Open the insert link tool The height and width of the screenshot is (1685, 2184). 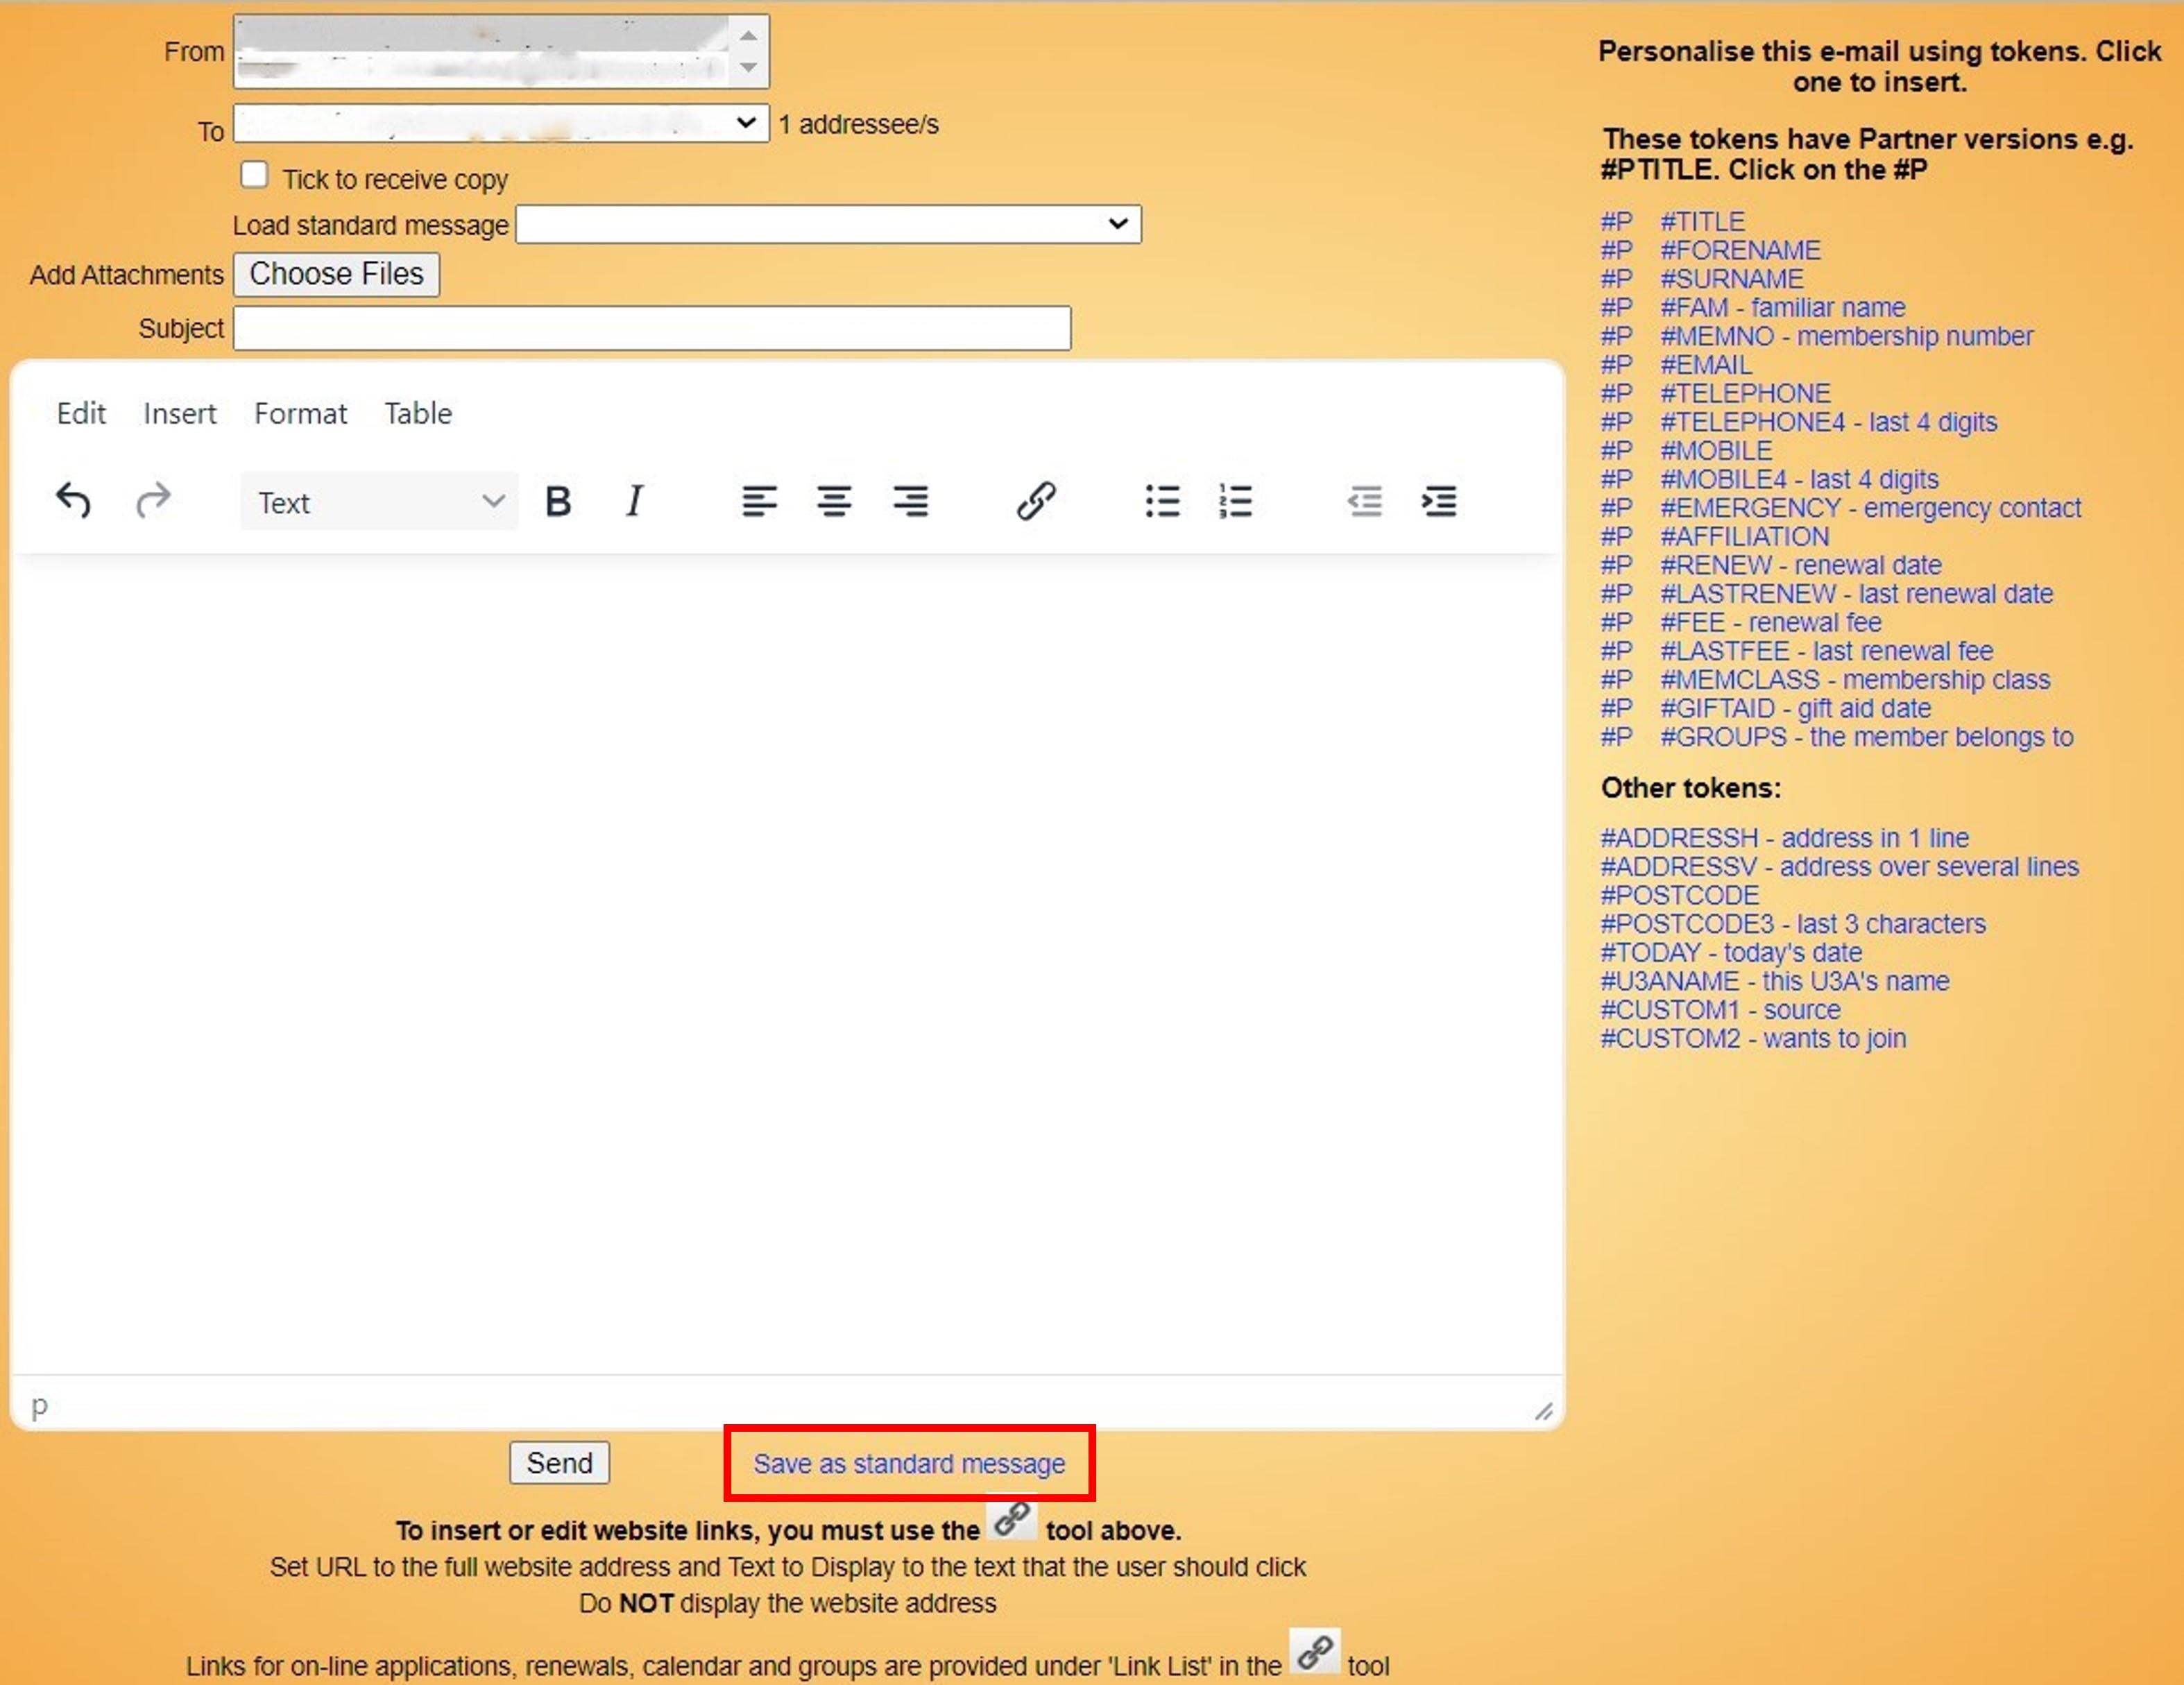pos(1035,501)
